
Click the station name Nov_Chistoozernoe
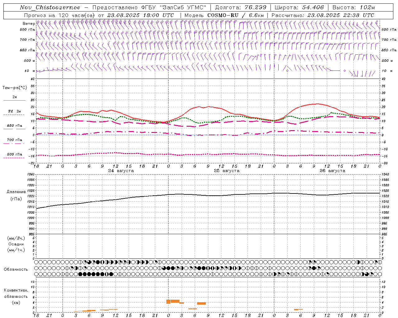pos(50,7)
